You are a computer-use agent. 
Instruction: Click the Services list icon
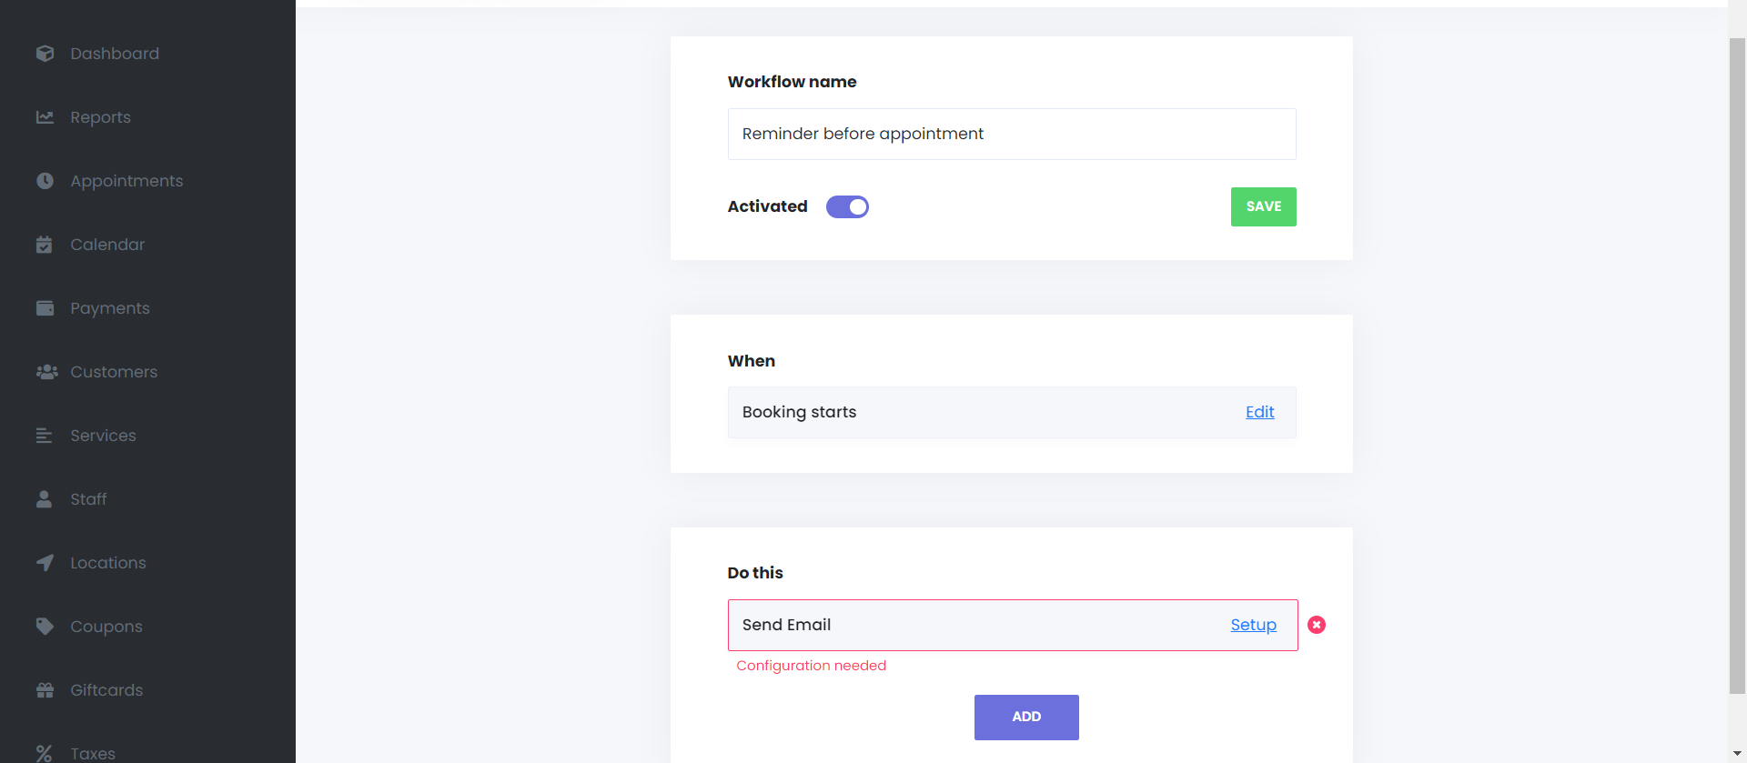44,436
